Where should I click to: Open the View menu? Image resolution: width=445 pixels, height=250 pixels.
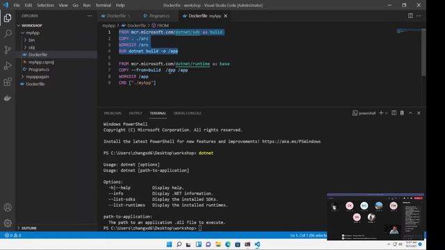63,5
